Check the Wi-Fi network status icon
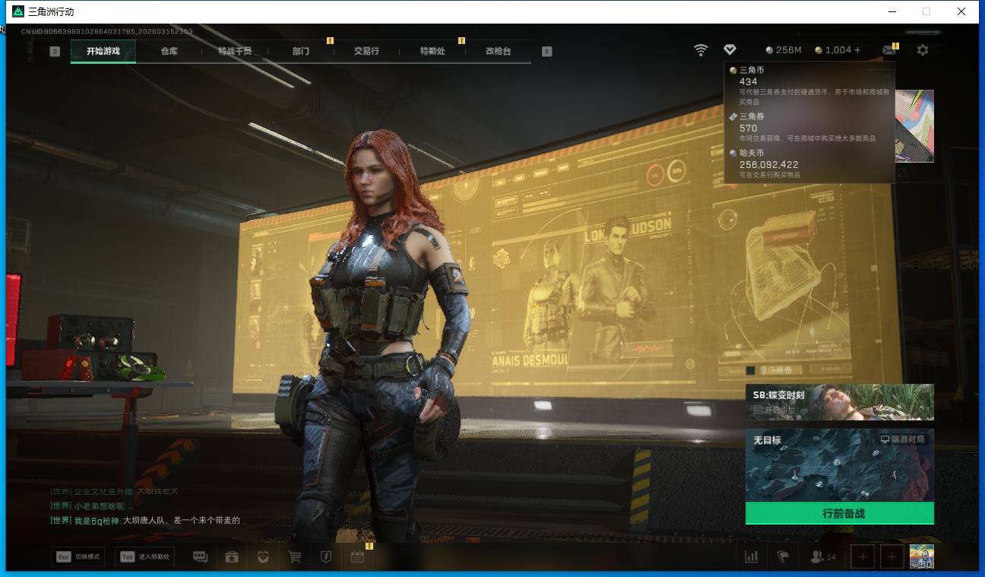This screenshot has width=985, height=577. [x=701, y=50]
